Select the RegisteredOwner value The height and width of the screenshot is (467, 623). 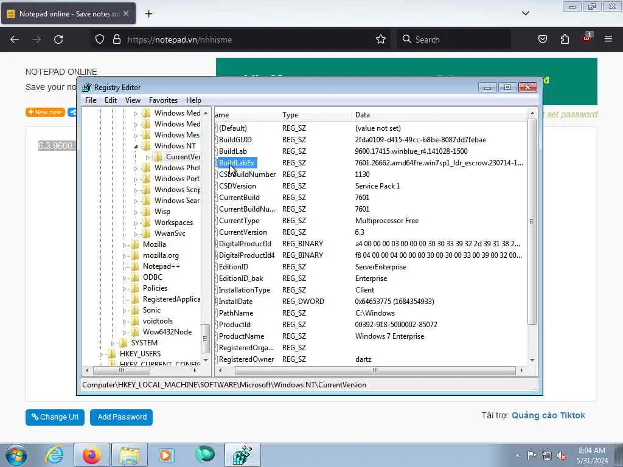pos(246,359)
